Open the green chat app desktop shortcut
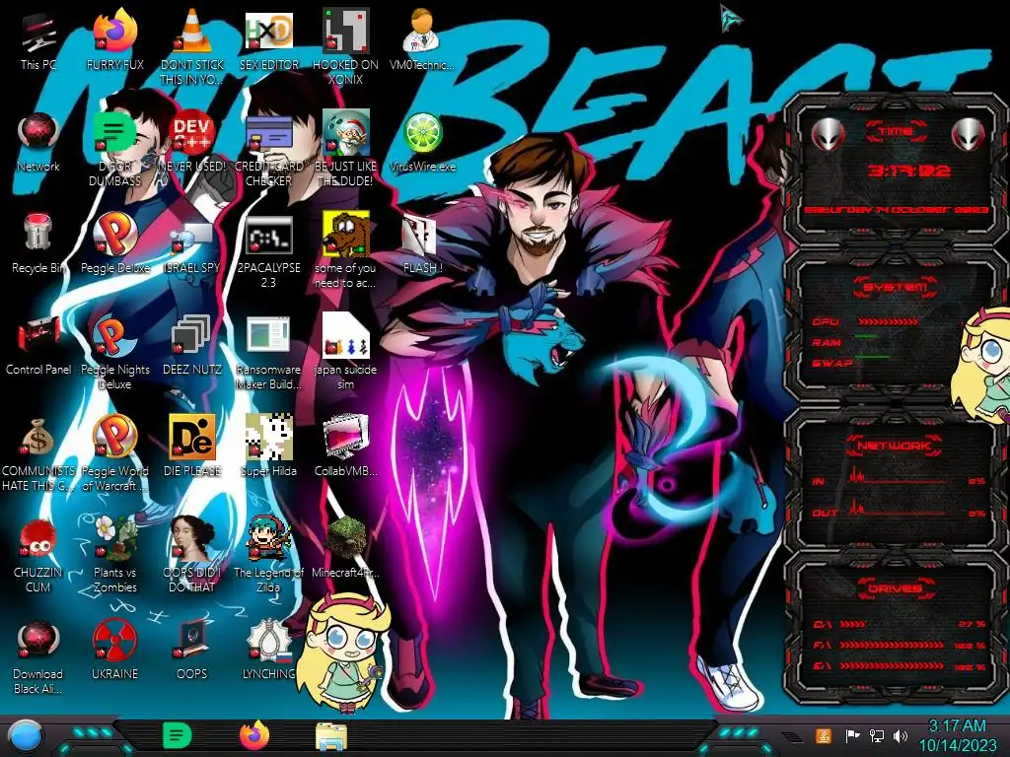The image size is (1010, 757). click(114, 150)
